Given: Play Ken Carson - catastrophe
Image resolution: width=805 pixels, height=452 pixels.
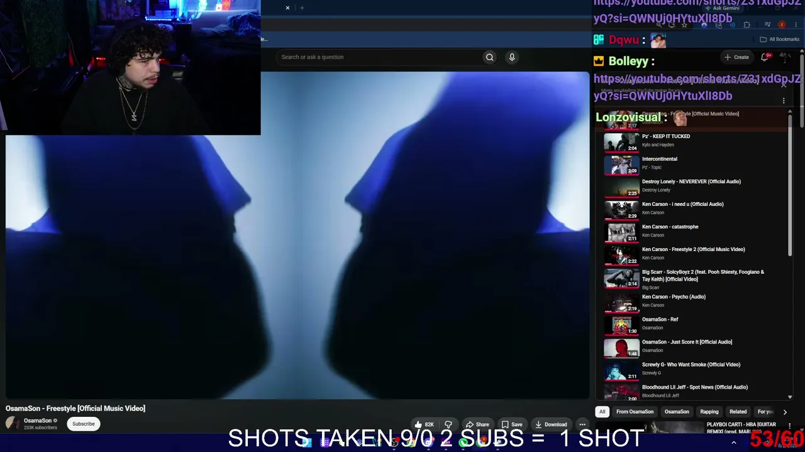Looking at the screenshot, I should click(670, 227).
